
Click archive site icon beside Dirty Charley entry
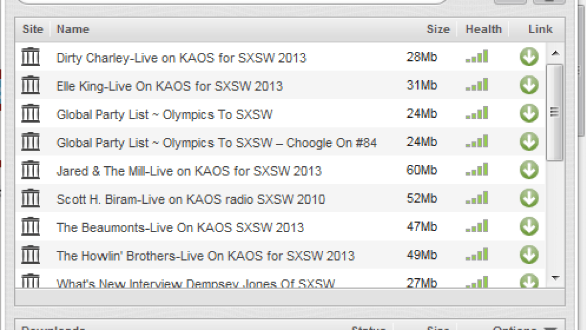click(x=30, y=57)
